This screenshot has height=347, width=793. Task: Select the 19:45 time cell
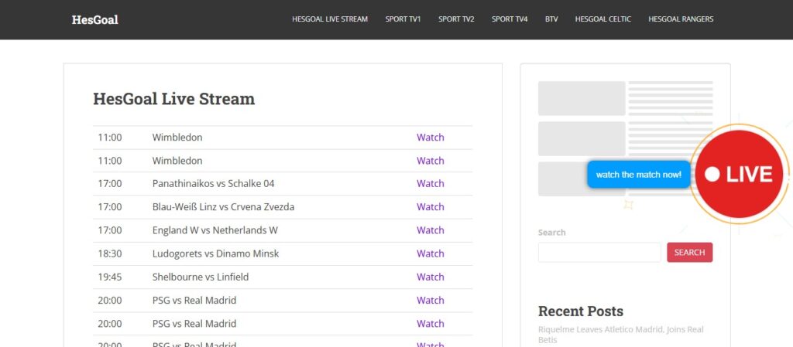coord(110,277)
